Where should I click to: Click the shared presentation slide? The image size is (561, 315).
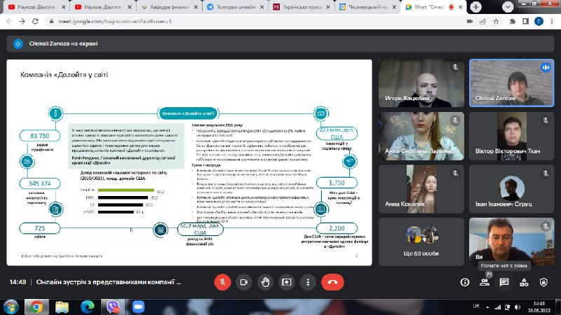pos(189,162)
